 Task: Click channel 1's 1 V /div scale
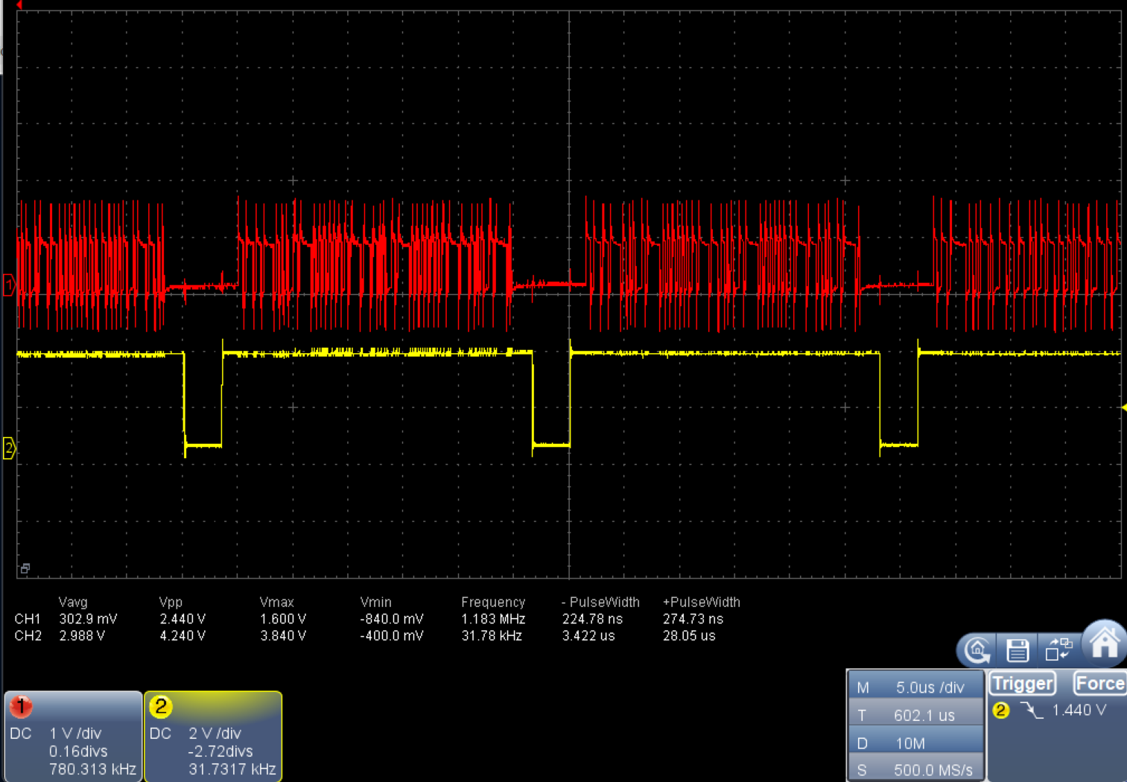(x=75, y=734)
